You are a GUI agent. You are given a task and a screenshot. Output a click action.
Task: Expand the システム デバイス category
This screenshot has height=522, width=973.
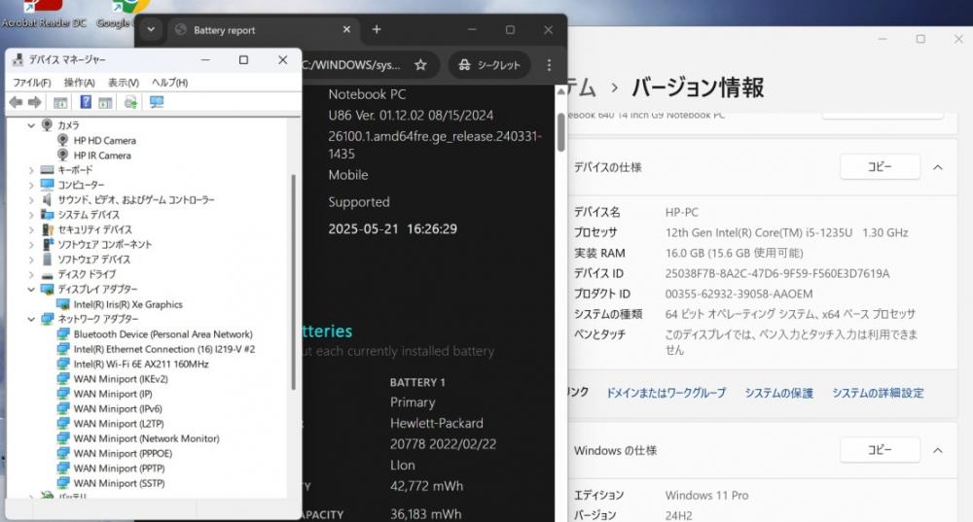(x=31, y=215)
